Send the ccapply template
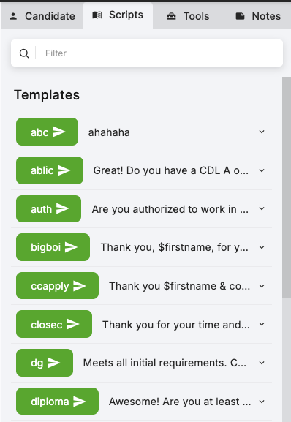The image size is (291, 422). pos(57,285)
